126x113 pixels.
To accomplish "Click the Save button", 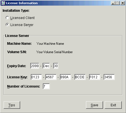I will (x=94, y=105).
